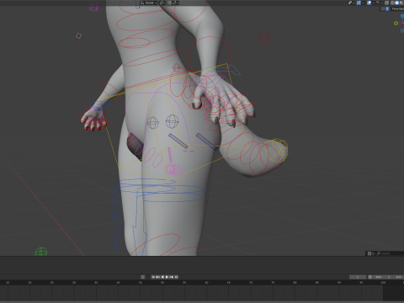Click the blue Z axis gizmo ball

(402, 16)
